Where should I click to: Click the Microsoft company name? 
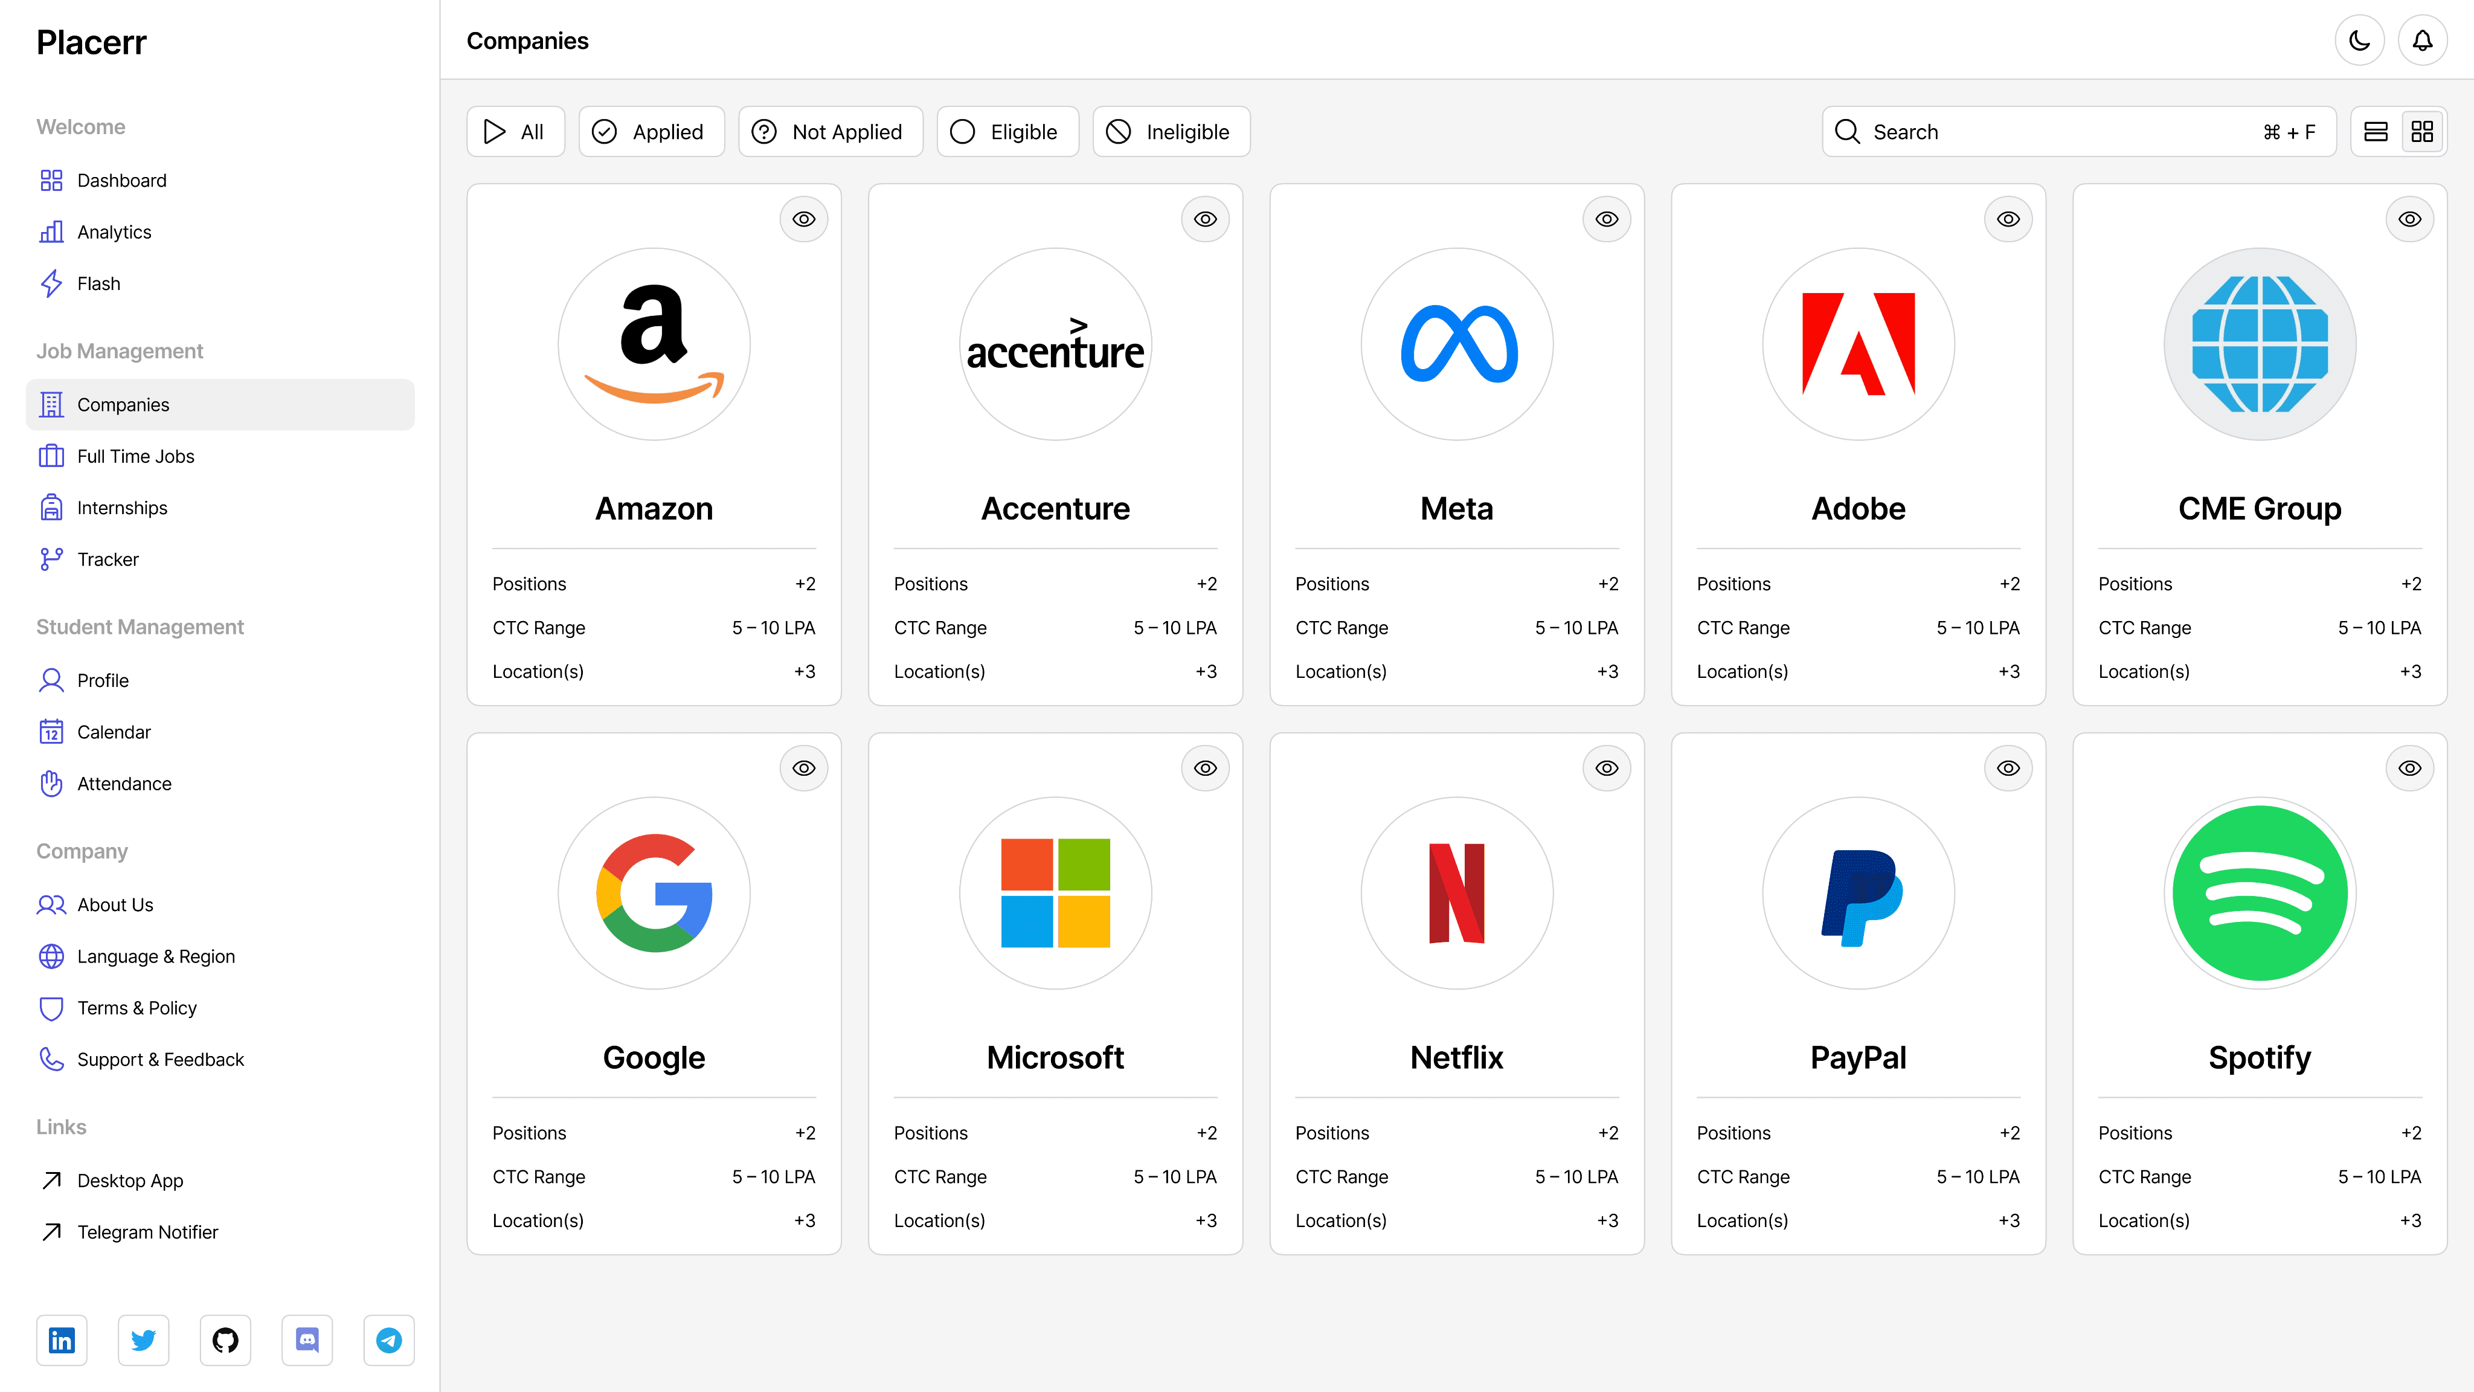[1055, 1058]
